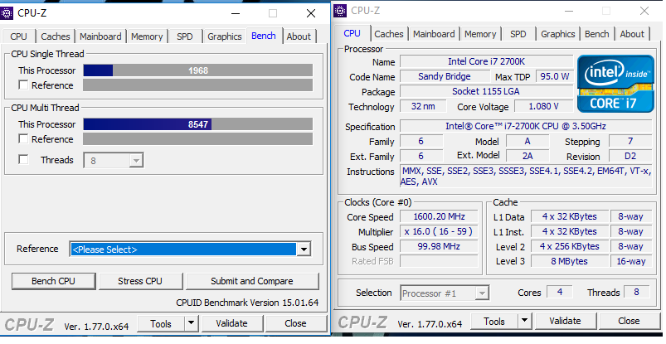Click Submit and Compare button
Viewport: 666px width, 344px height.
pyautogui.click(x=252, y=281)
